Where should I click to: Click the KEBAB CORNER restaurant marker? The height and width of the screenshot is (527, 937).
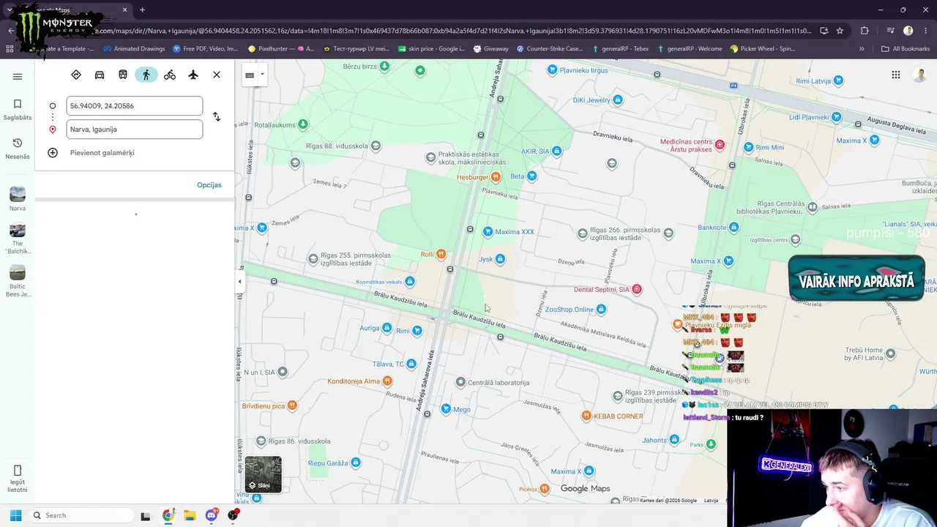click(x=586, y=416)
